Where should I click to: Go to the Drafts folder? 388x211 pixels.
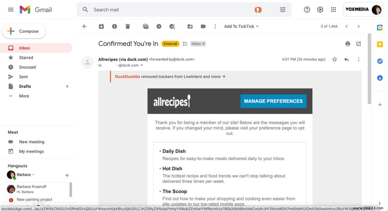[25, 86]
